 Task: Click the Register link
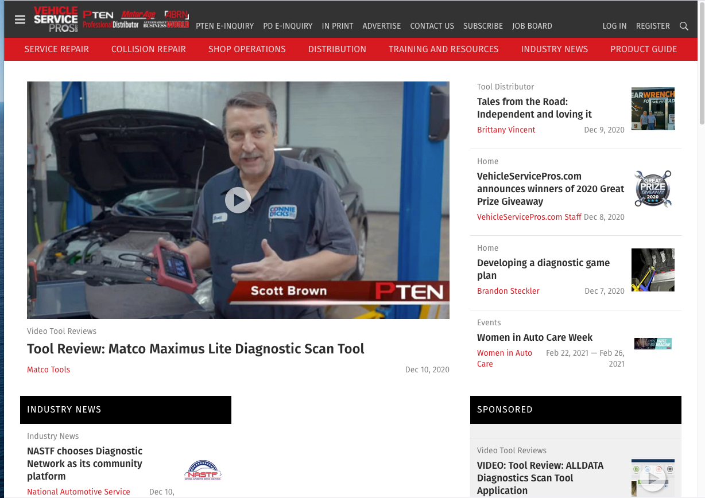(x=653, y=26)
